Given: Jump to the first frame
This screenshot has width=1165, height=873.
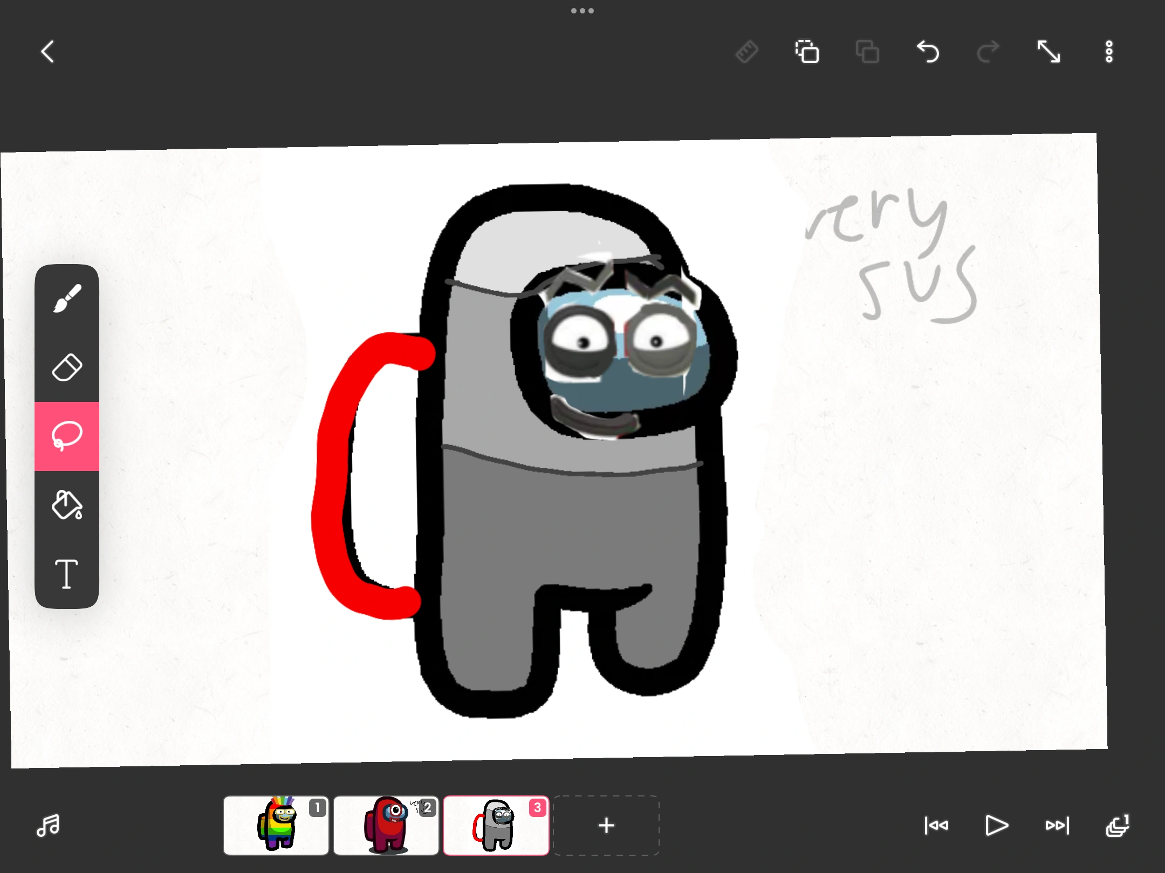Looking at the screenshot, I should [x=937, y=826].
